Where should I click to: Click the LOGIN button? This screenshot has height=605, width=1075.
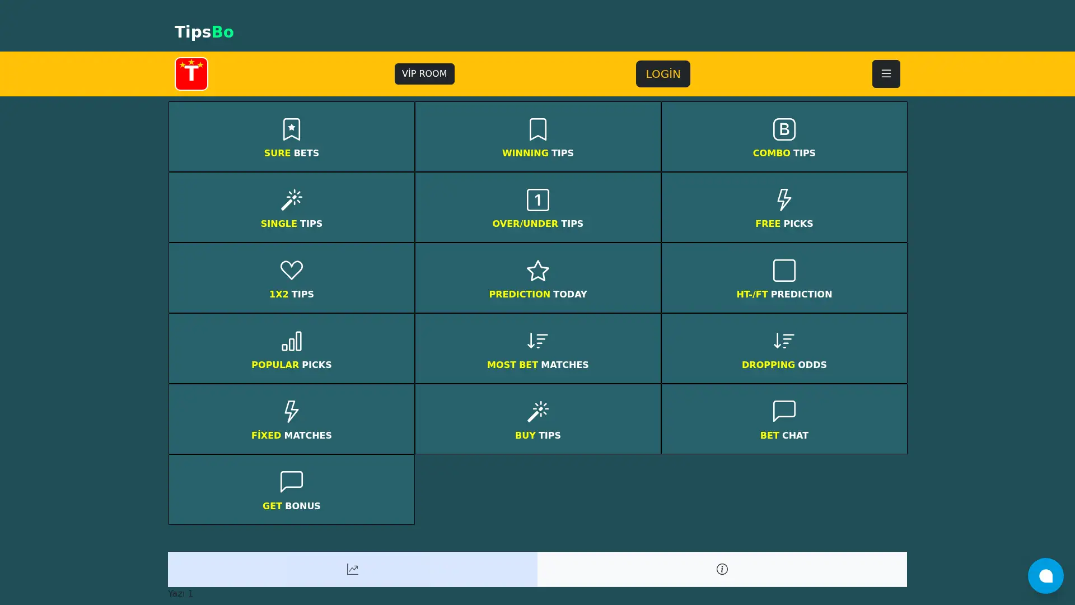pos(663,73)
